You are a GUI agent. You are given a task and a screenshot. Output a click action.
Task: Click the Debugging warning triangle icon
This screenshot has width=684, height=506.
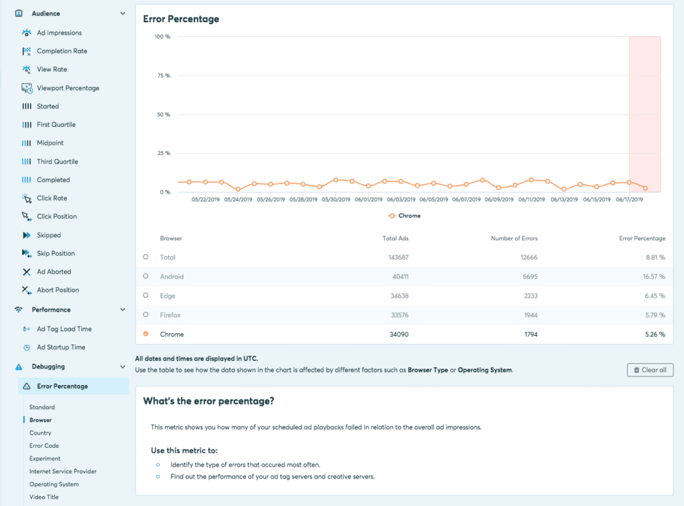pyautogui.click(x=19, y=367)
